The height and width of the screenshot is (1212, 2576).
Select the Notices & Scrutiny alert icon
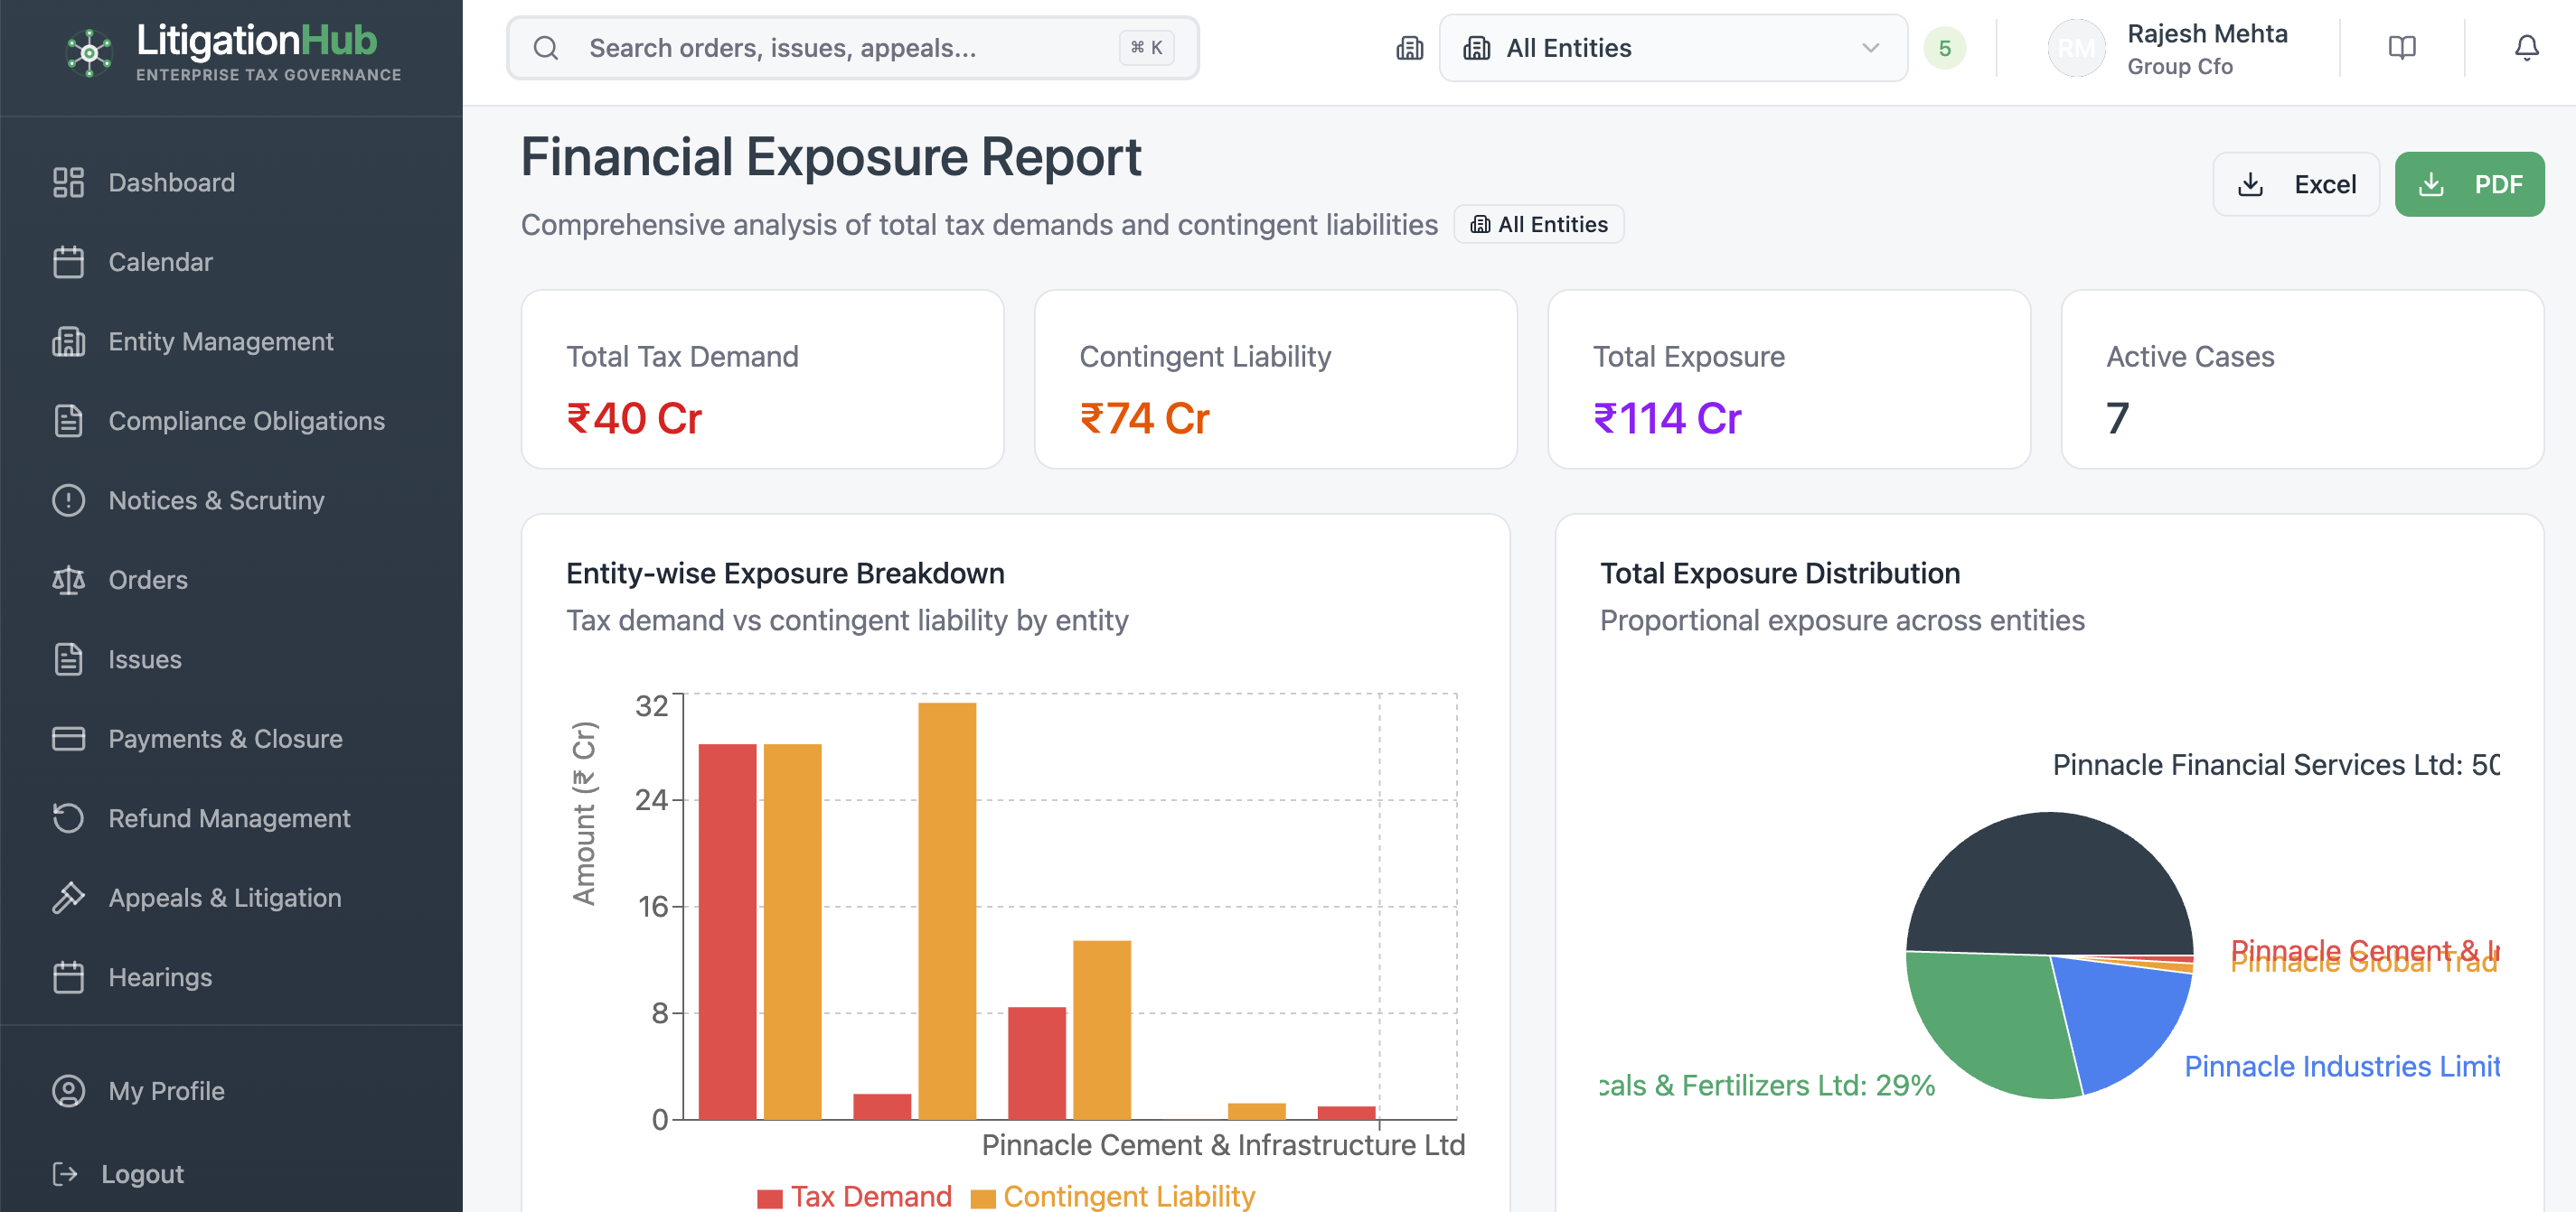pos(68,500)
